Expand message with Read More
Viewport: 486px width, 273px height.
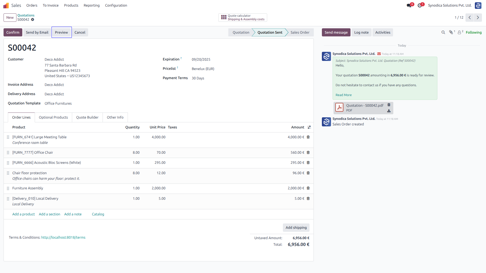point(343,95)
